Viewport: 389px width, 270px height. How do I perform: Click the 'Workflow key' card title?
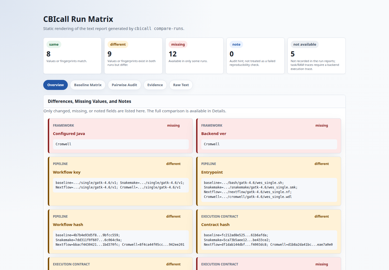pyautogui.click(x=67, y=172)
